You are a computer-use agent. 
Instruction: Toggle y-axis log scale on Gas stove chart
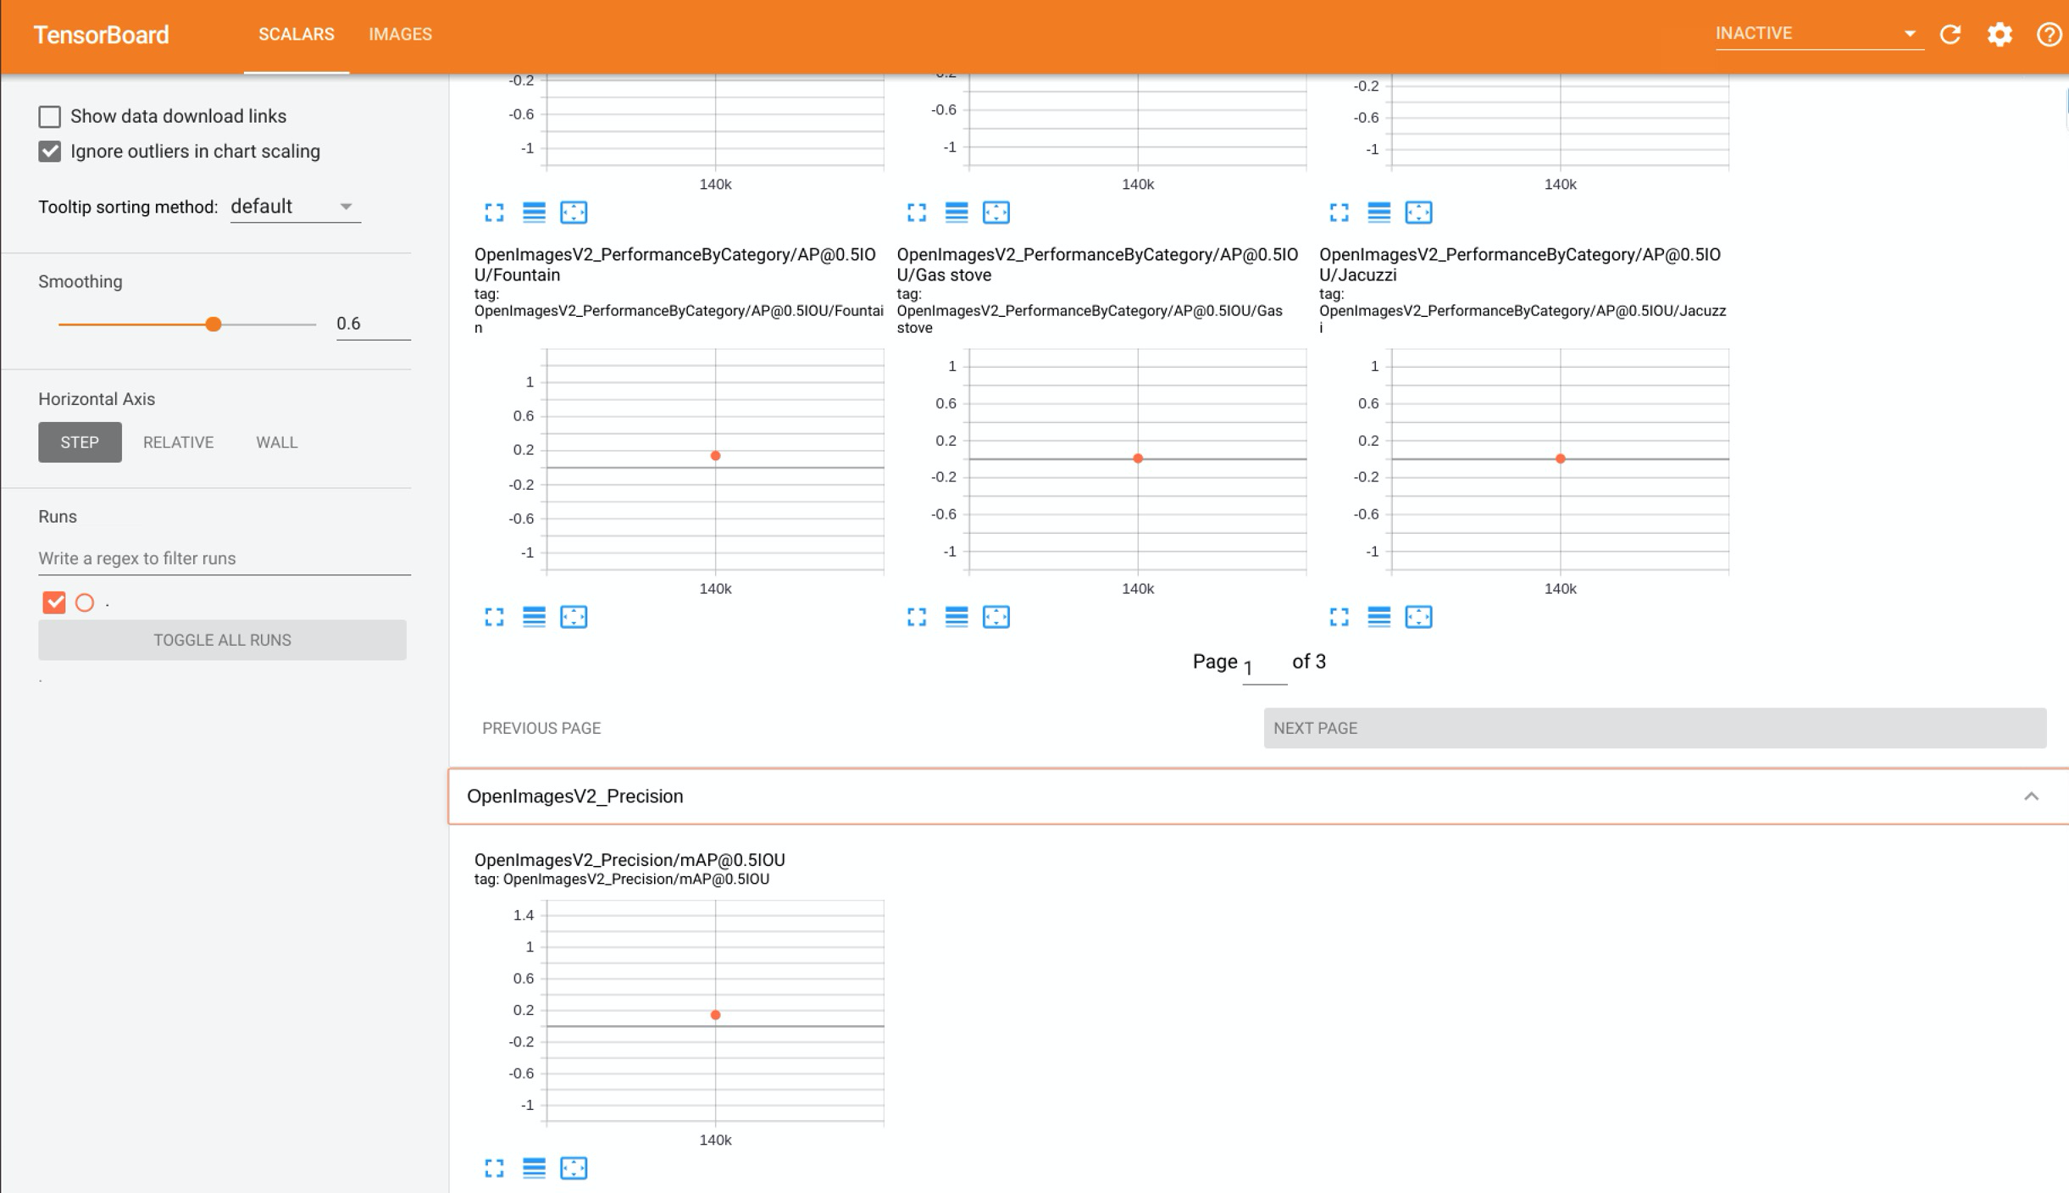pyautogui.click(x=957, y=617)
